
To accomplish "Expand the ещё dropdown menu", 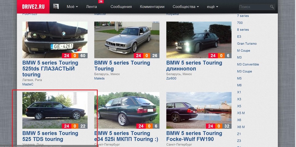I will coord(212,7).
